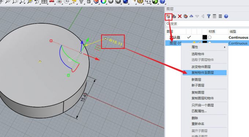The image size is (249, 137).
Task: Click the construction plane grid icon
Action: pyautogui.click(x=59, y=1)
